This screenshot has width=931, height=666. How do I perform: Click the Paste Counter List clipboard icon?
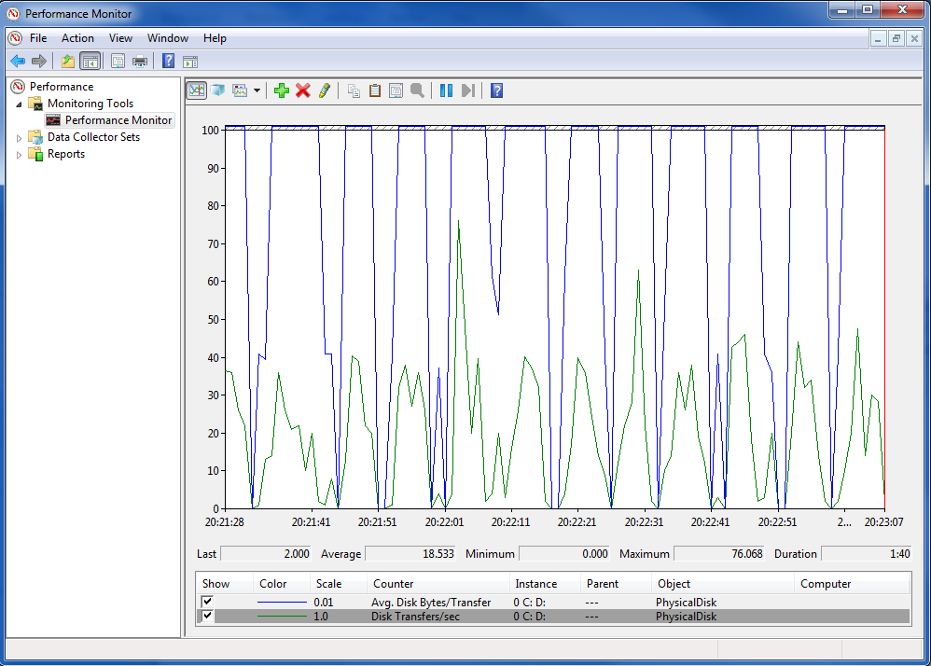[375, 90]
